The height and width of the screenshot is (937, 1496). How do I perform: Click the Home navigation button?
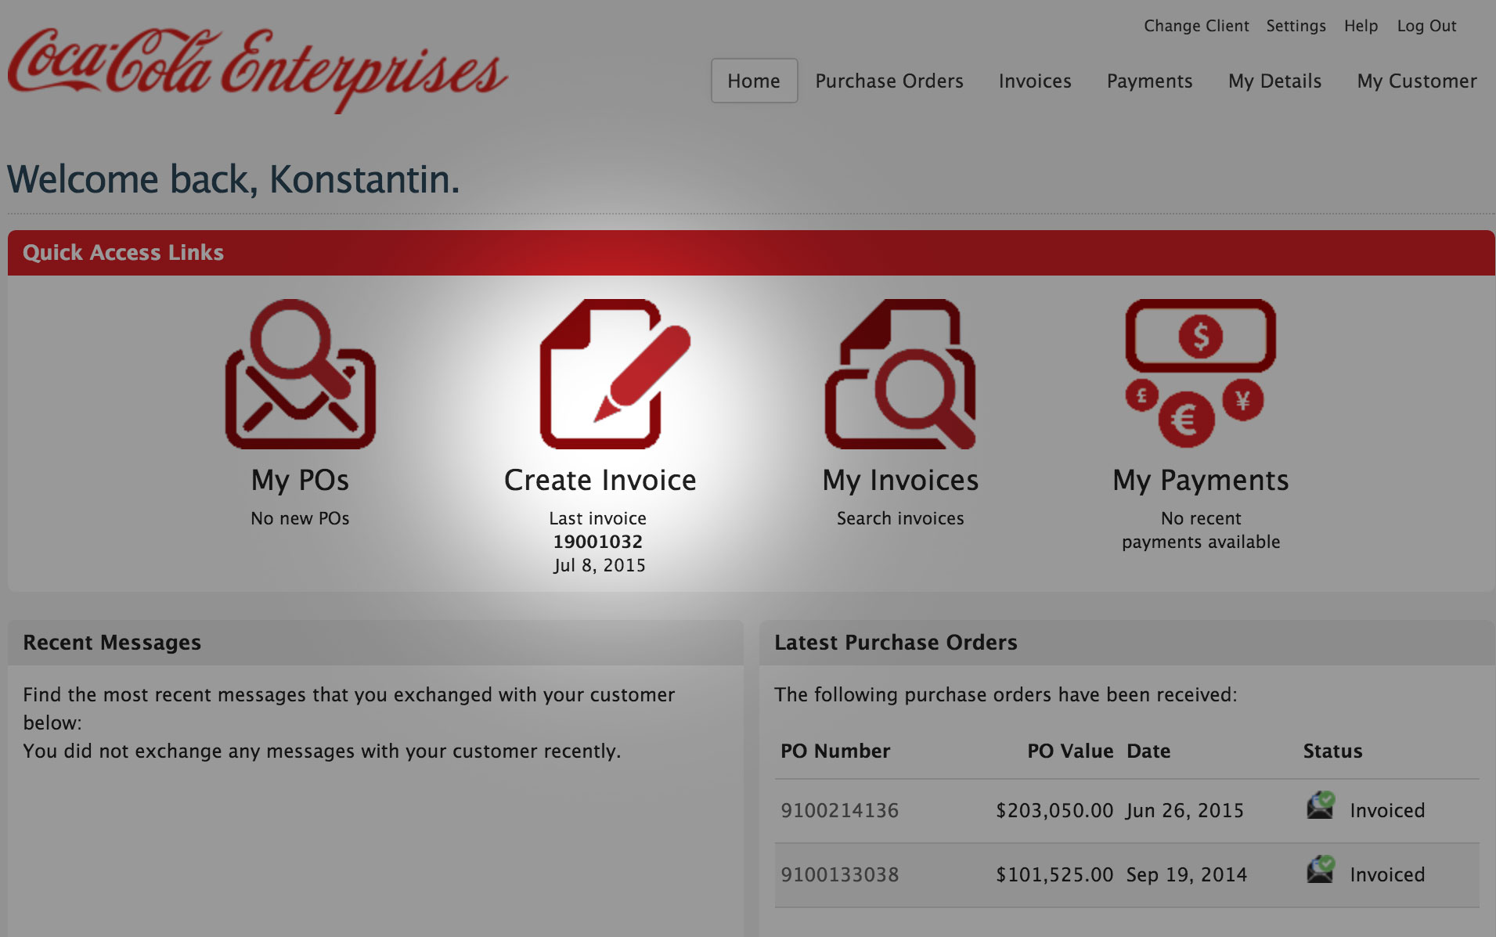pos(753,81)
